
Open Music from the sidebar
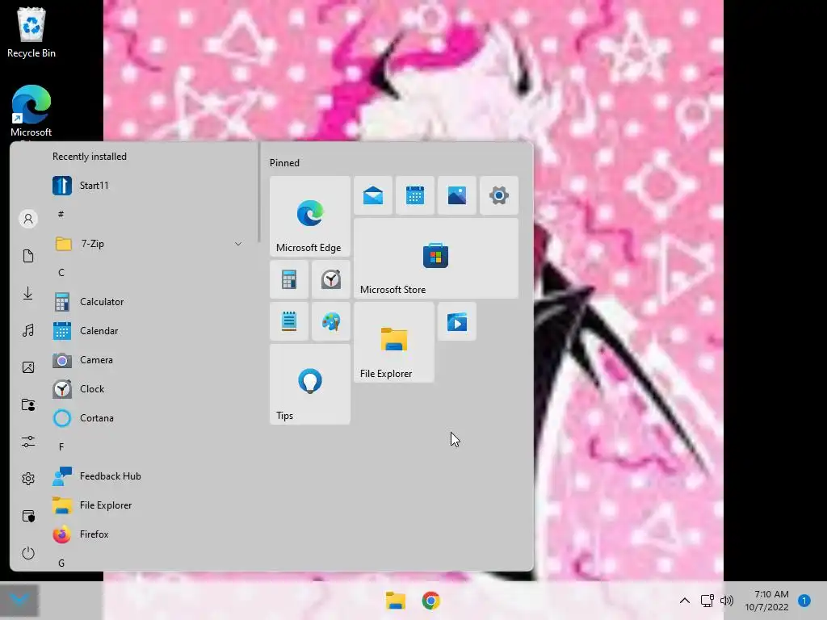28,330
